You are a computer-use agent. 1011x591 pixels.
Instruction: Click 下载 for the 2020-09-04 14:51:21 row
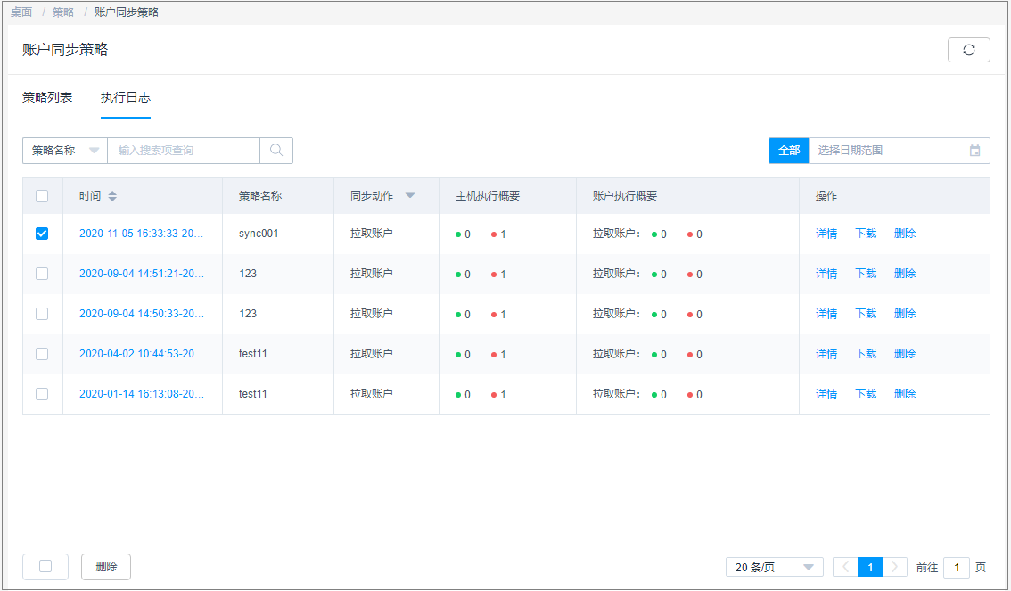[866, 274]
